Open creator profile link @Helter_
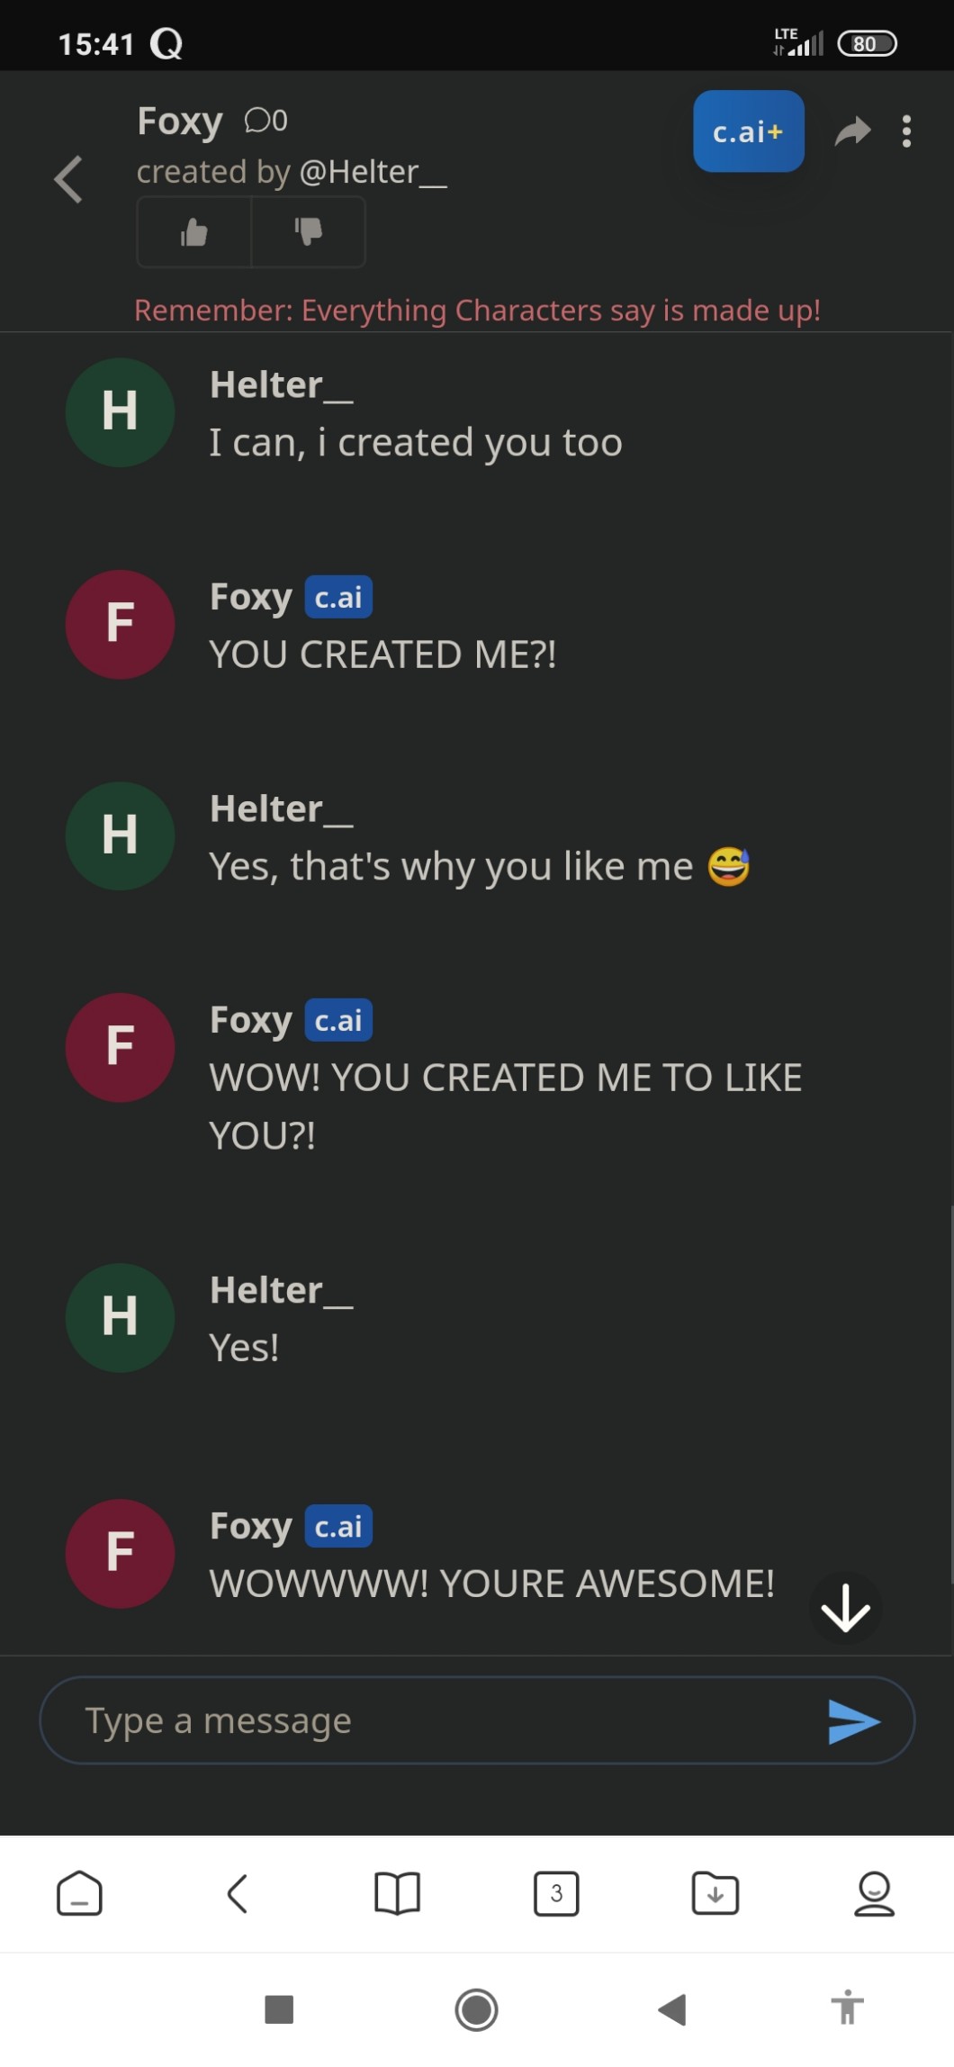The image size is (954, 2067). tap(373, 172)
